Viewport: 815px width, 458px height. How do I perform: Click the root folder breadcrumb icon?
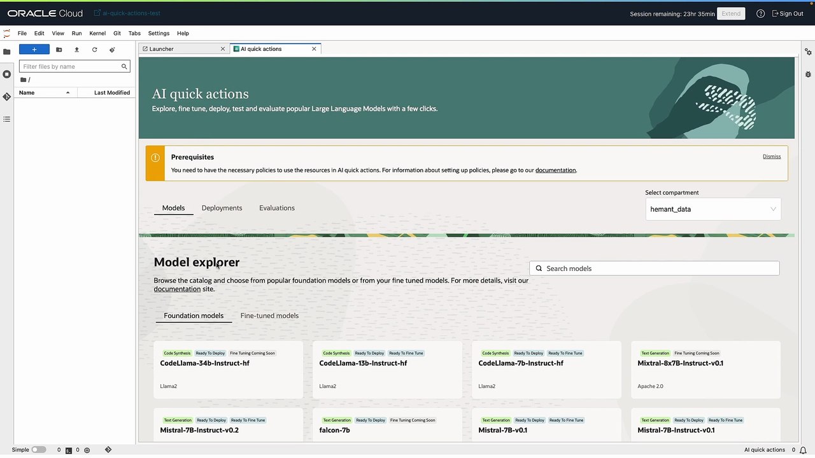coord(24,80)
